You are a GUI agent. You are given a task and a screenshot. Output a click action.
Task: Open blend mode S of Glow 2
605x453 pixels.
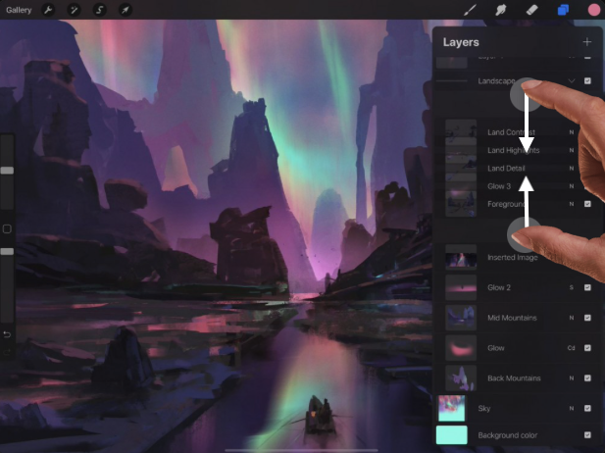coord(572,287)
